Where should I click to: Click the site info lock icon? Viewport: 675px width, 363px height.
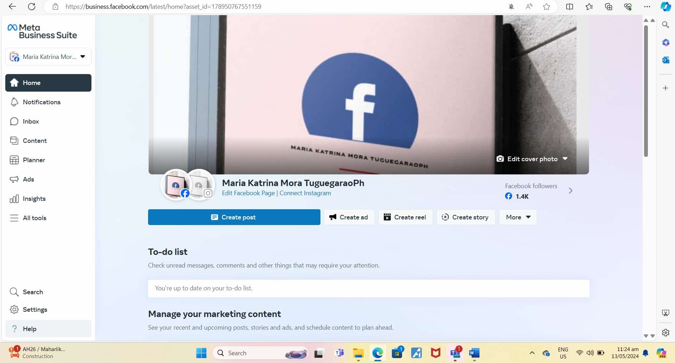55,7
